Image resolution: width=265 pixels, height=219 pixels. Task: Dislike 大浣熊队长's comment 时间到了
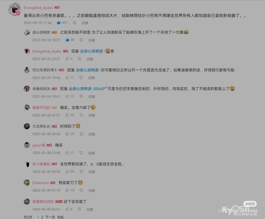coord(81,134)
